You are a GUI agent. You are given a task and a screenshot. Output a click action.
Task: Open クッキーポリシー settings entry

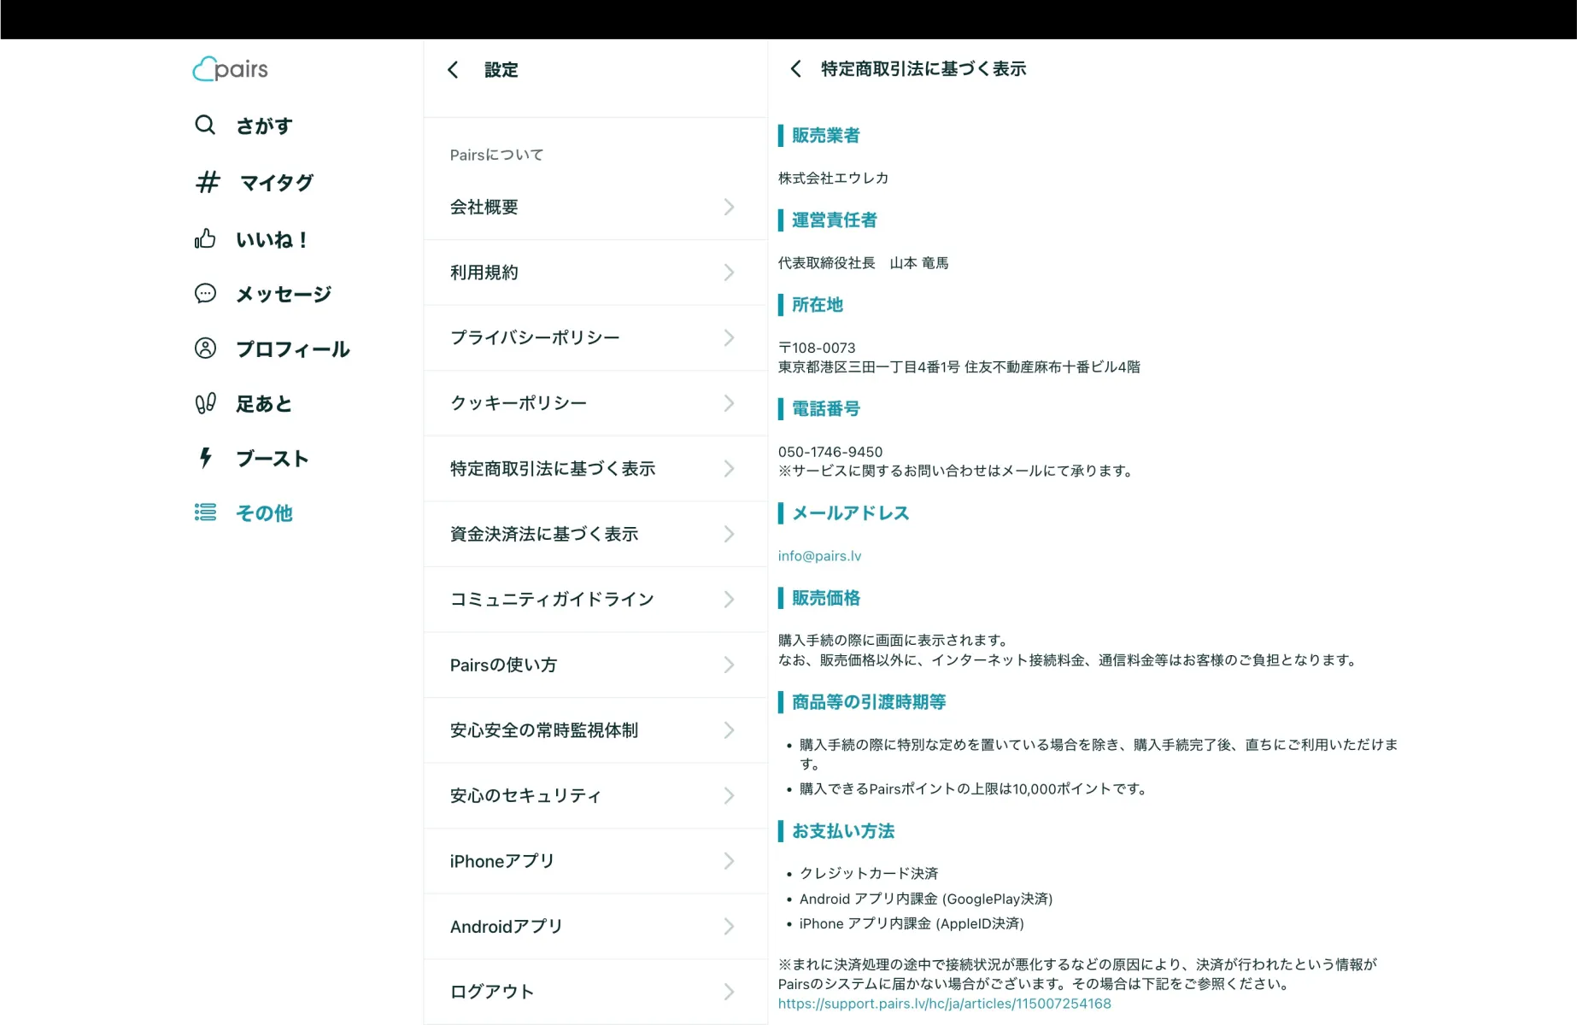click(x=595, y=403)
